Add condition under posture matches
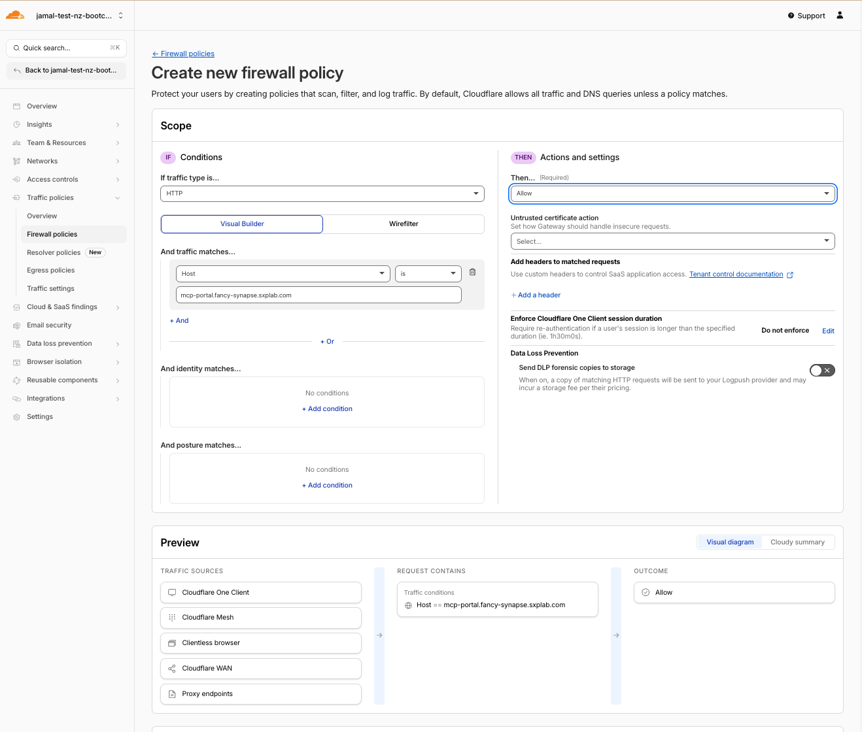The width and height of the screenshot is (862, 732). (327, 485)
